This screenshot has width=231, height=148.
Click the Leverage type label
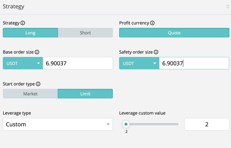[x=17, y=113]
